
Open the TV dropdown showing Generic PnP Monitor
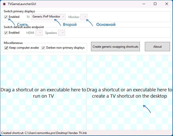coord(48,17)
